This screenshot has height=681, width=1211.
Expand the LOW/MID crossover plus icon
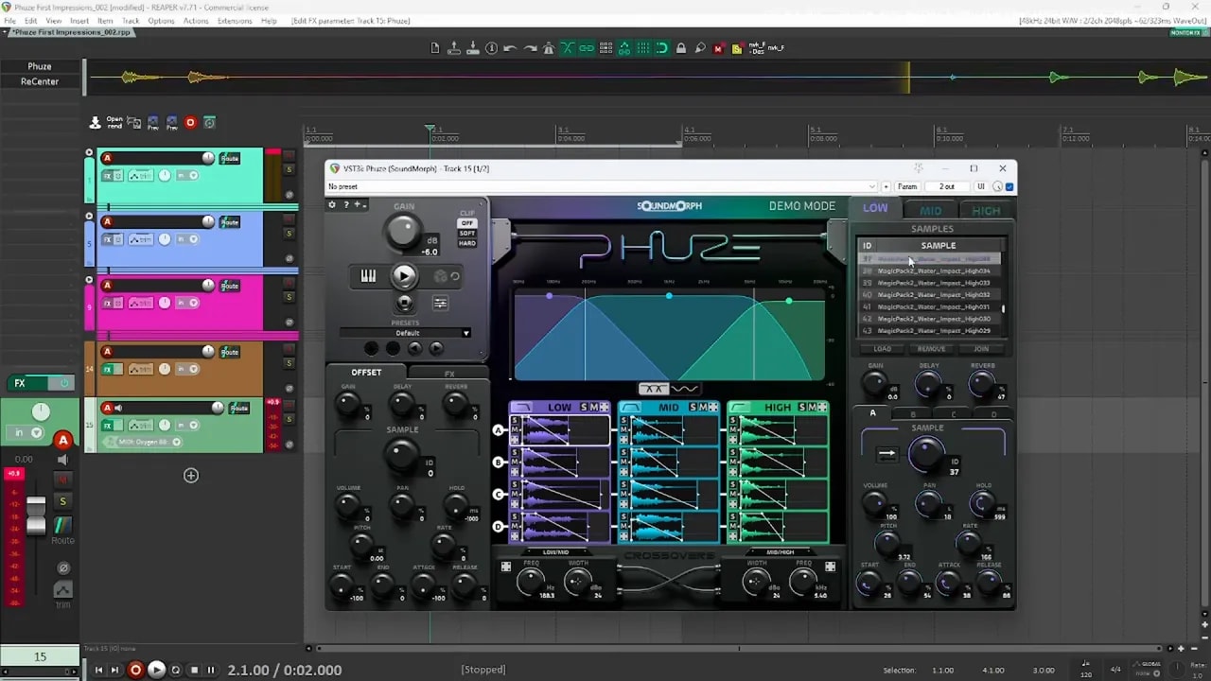[x=506, y=567]
